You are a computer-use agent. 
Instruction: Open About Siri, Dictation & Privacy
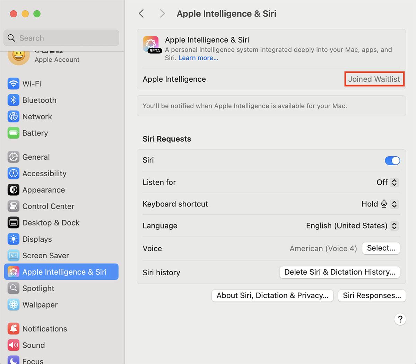point(272,295)
